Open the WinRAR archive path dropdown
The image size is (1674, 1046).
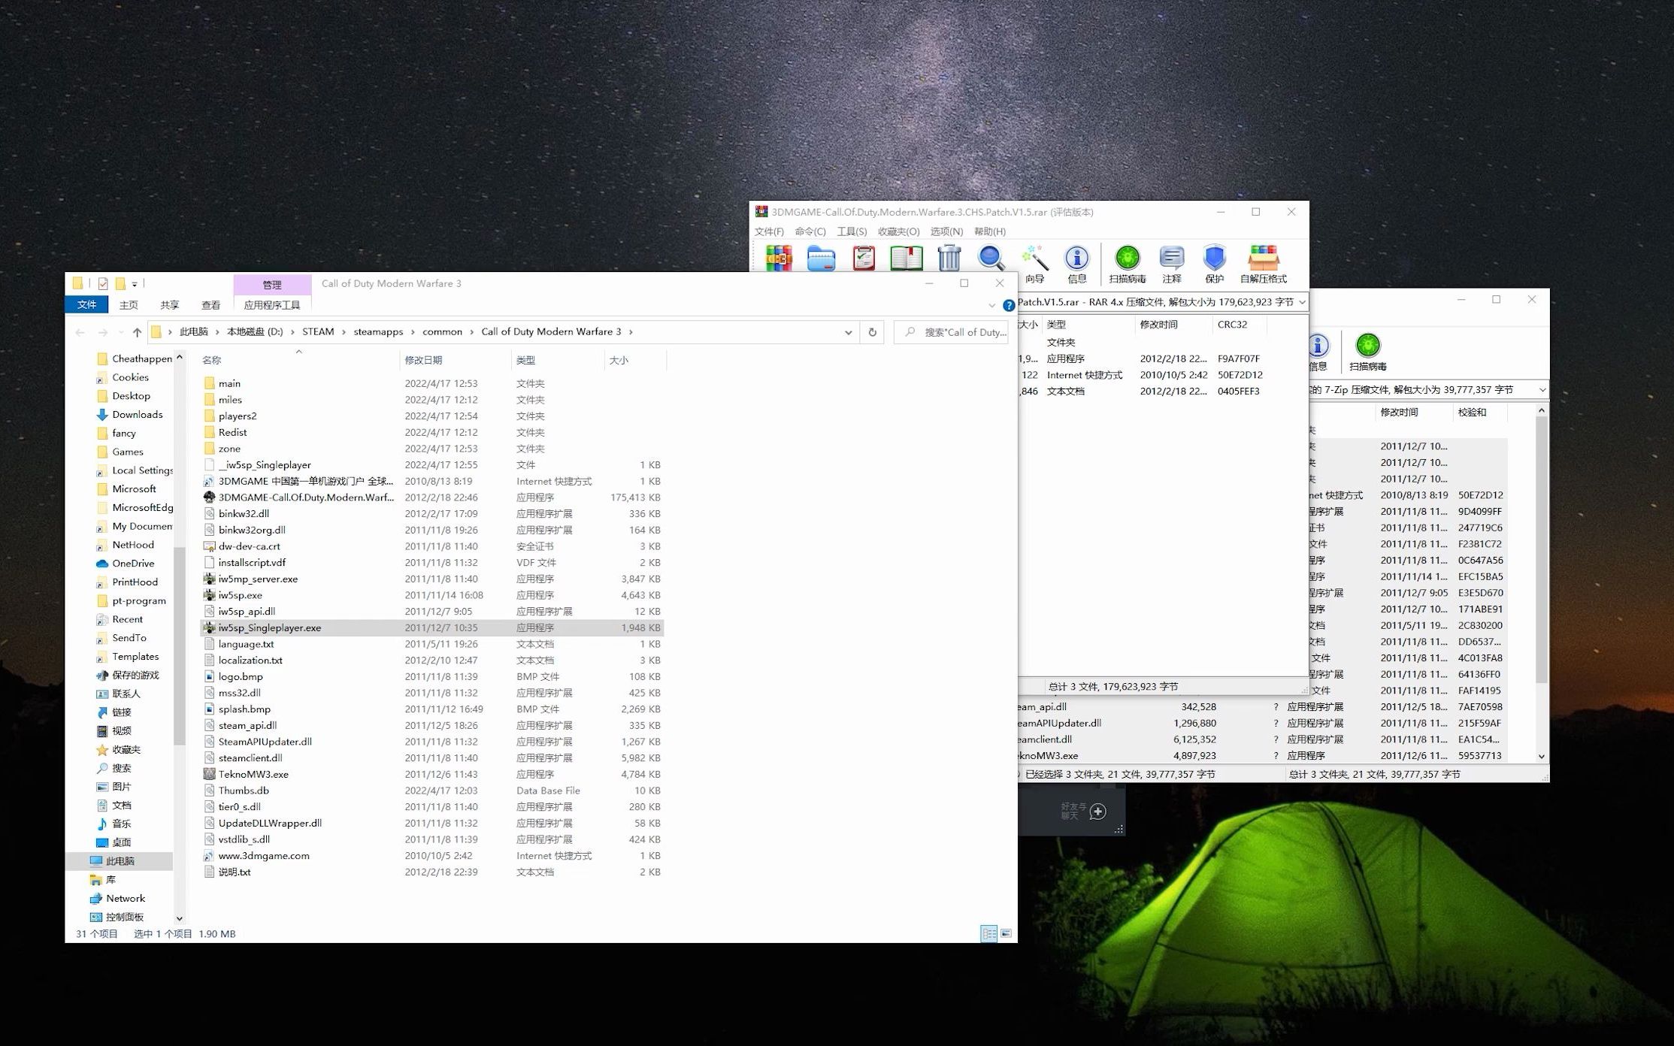(x=1301, y=302)
